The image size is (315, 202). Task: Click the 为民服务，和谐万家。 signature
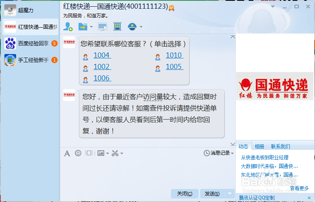click(86, 16)
